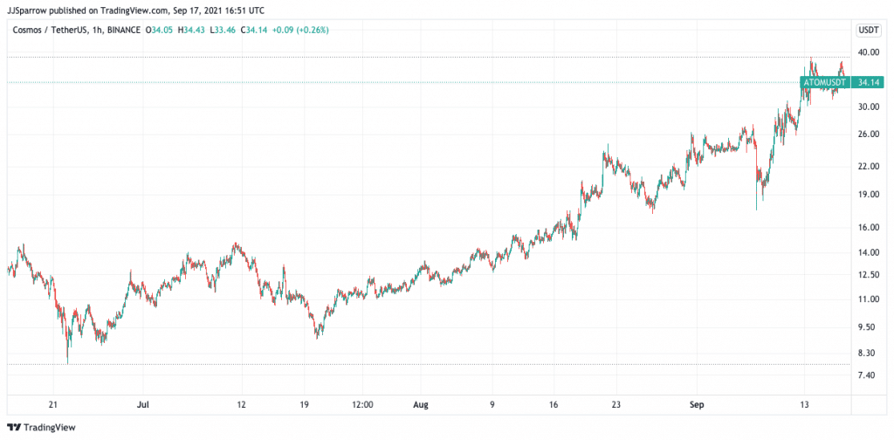Click the 26.00 price axis label
Viewport: 894px width, 440px height.
click(x=869, y=134)
